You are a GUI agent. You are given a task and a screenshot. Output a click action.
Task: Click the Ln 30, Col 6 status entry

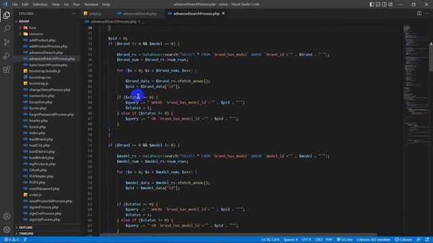(x=270, y=240)
